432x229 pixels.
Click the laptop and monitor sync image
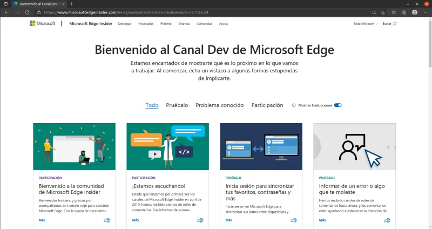261,146
